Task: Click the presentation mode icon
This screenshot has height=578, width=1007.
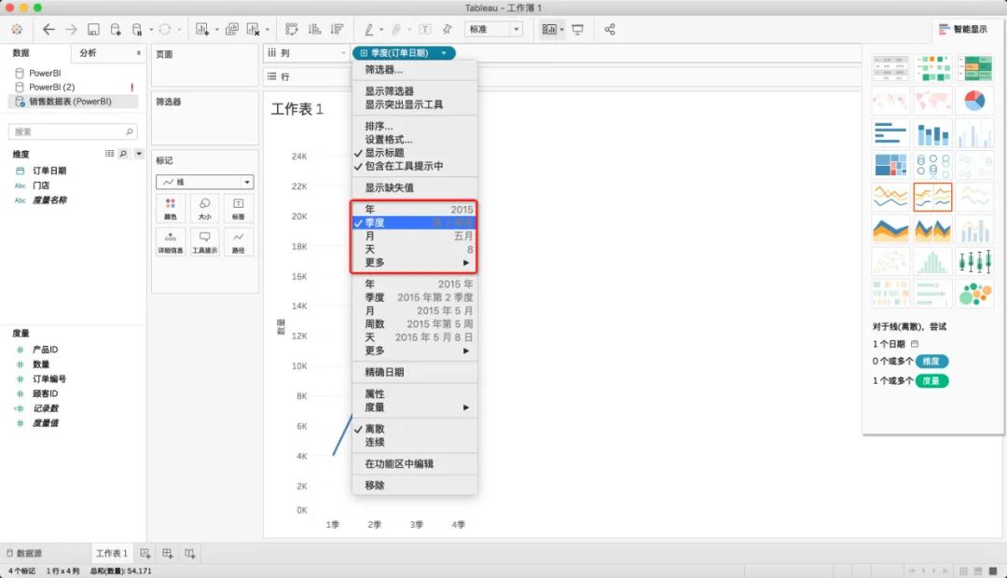Action: pyautogui.click(x=578, y=29)
